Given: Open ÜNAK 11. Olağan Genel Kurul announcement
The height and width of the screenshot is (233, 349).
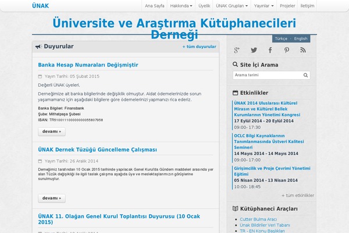Looking at the screenshot, I should point(119,219).
